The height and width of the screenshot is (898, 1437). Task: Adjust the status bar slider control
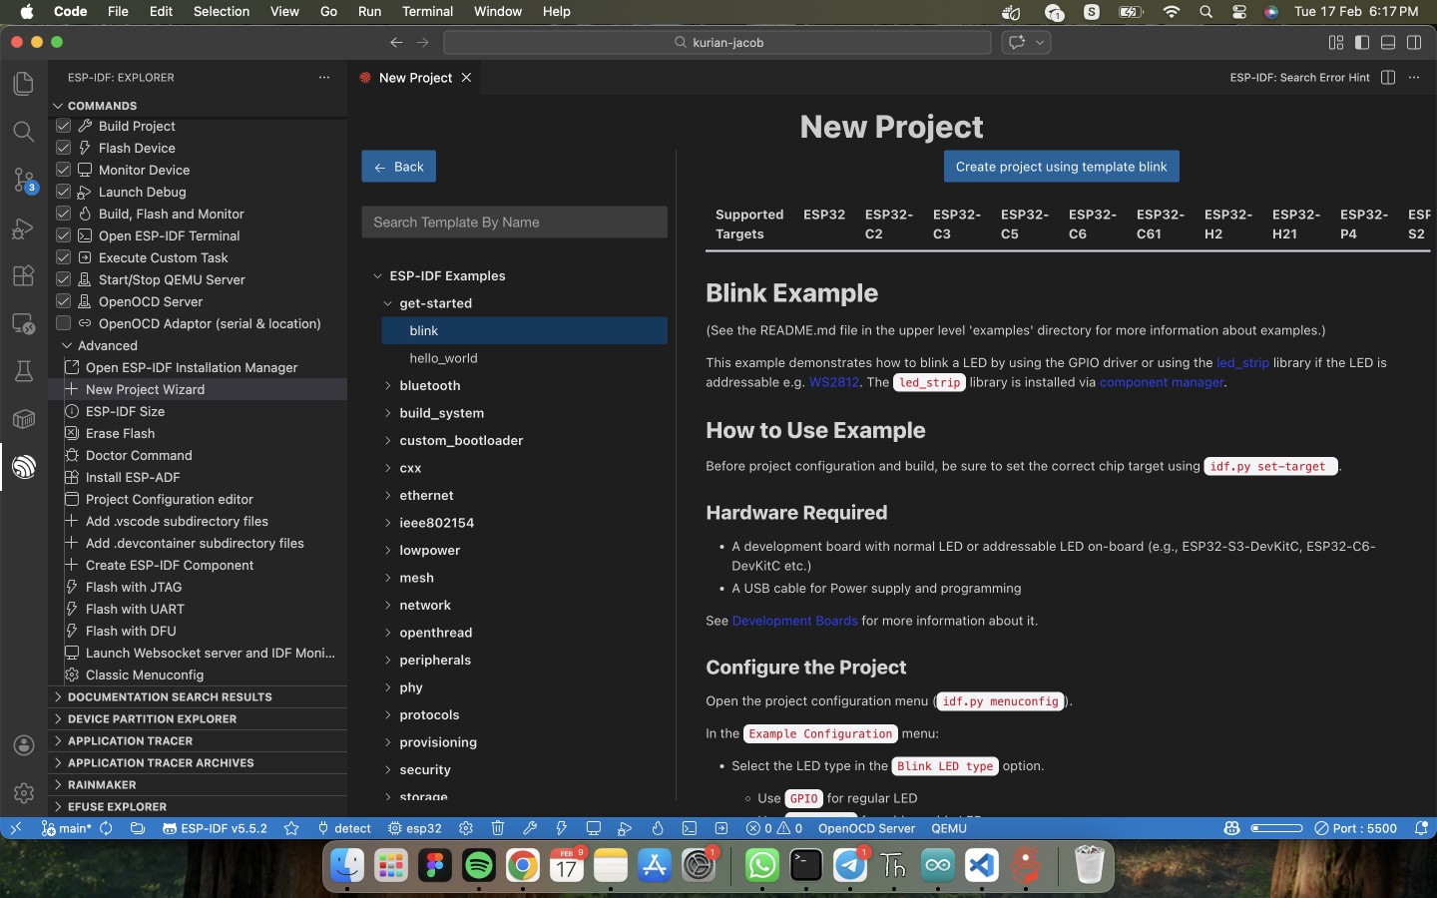point(1277,828)
